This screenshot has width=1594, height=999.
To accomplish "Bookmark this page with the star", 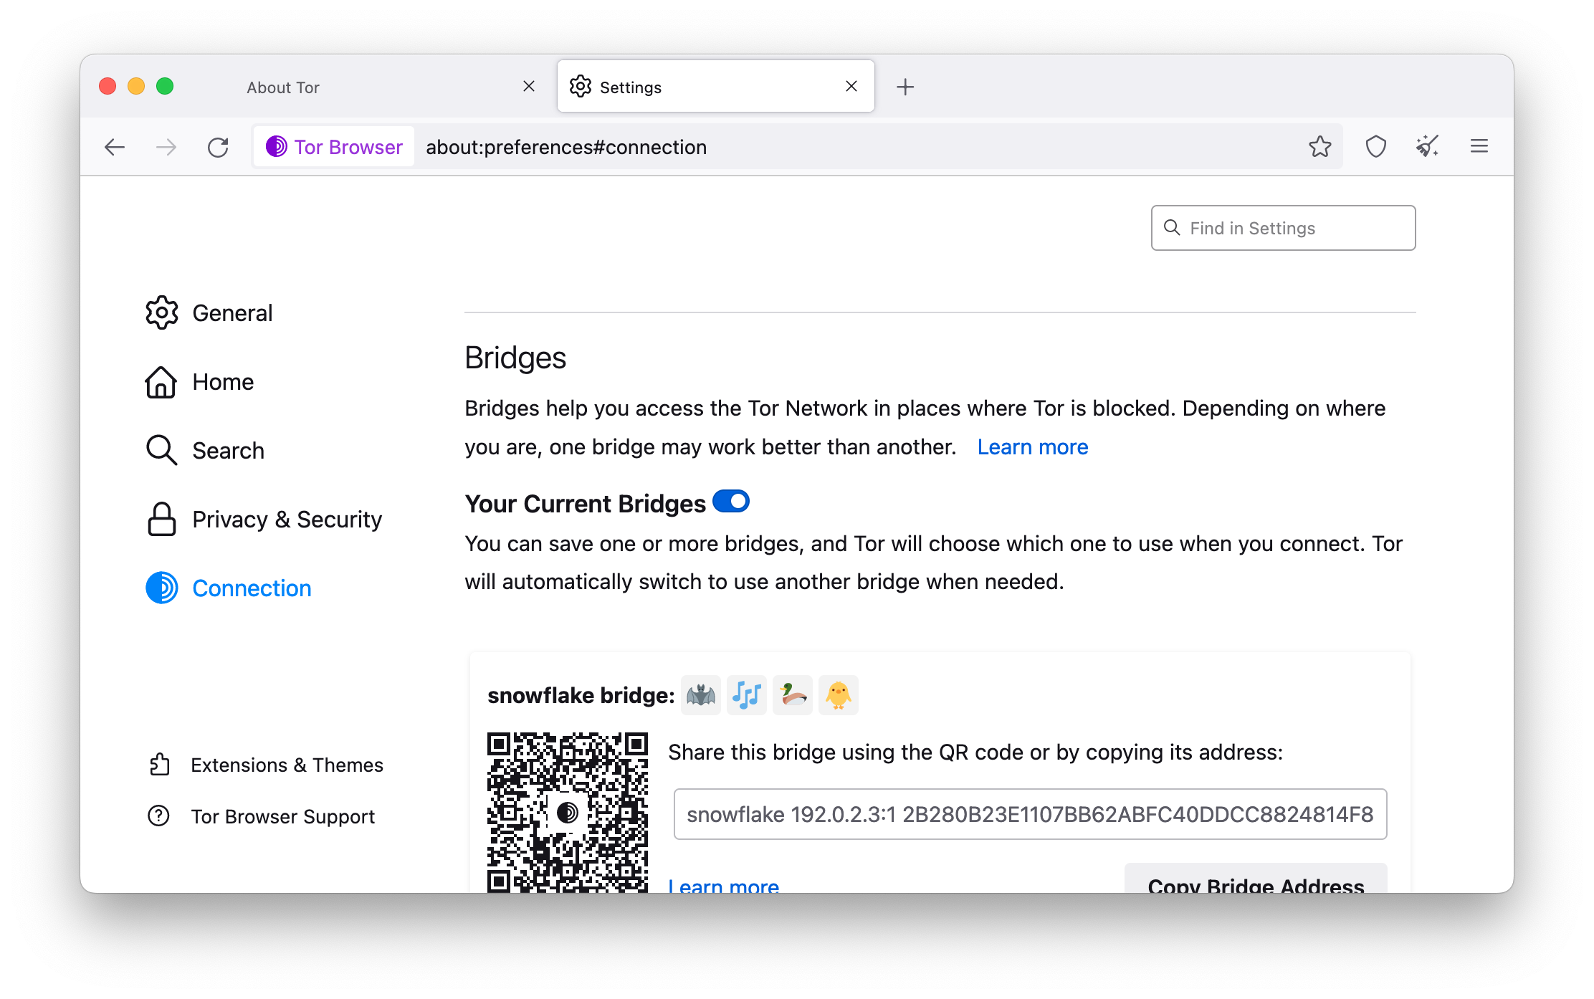I will [x=1319, y=147].
